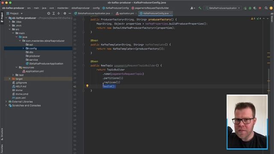Expand Scratches and Consoles node

[6, 106]
